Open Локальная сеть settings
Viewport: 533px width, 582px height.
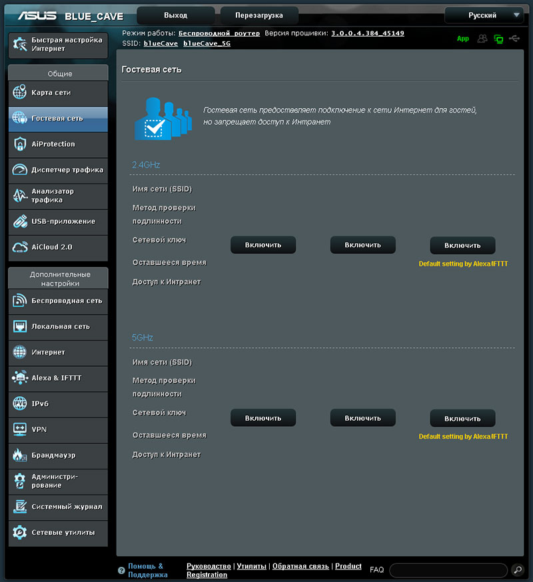click(58, 327)
